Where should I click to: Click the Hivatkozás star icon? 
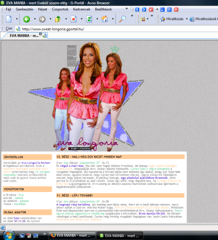(x=162, y=19)
